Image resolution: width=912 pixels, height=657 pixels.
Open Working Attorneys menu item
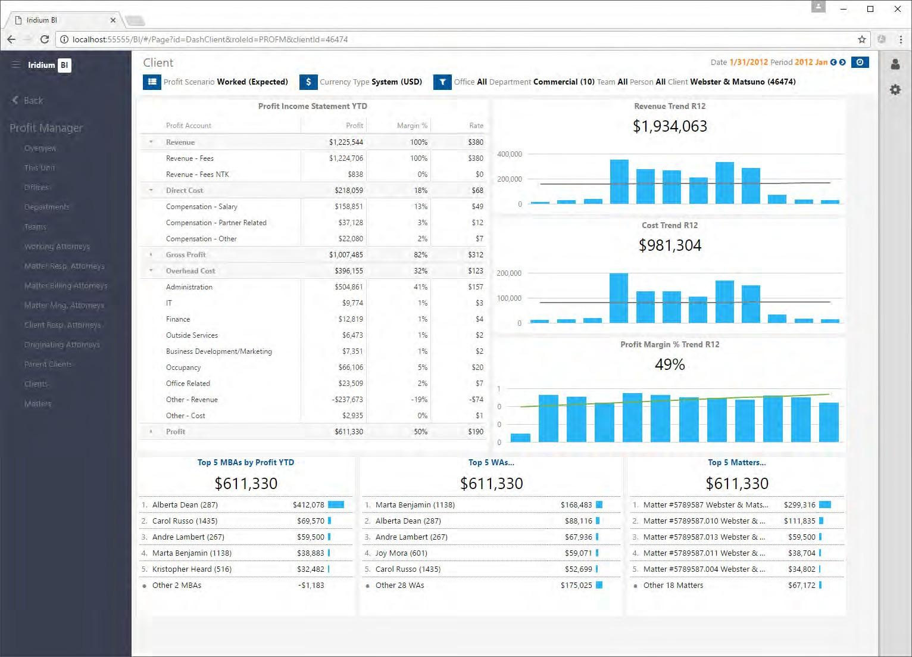57,247
